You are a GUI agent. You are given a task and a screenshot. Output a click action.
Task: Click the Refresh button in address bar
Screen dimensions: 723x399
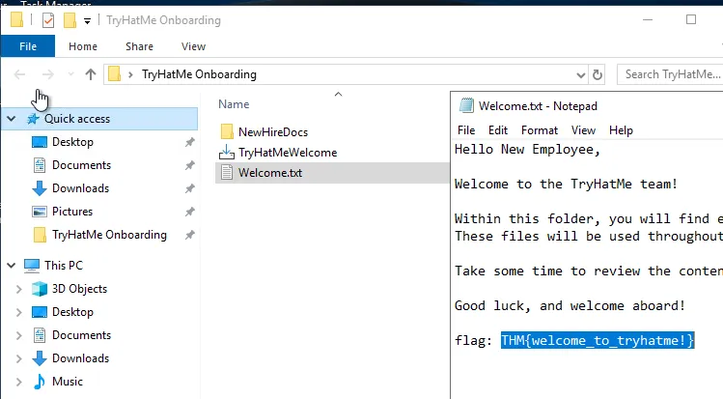click(x=598, y=74)
